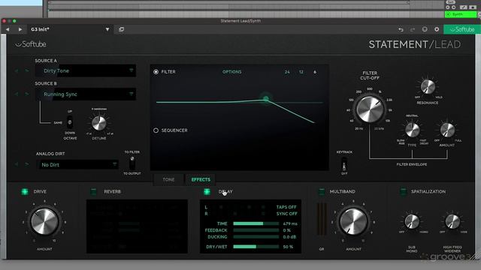Open the G3 Init preset dropdown menu
Viewport: 481px width, 270px height.
[107, 29]
